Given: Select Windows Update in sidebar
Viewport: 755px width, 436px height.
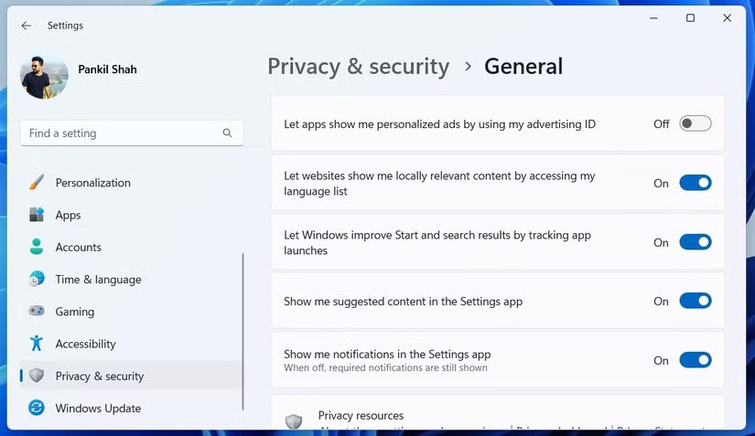Looking at the screenshot, I should tap(131, 408).
